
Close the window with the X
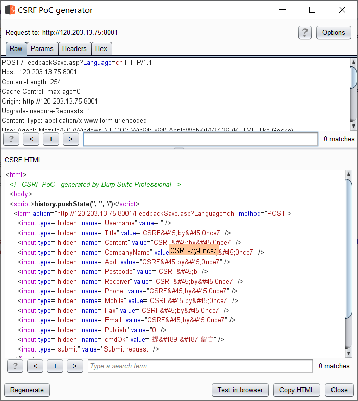(342, 10)
